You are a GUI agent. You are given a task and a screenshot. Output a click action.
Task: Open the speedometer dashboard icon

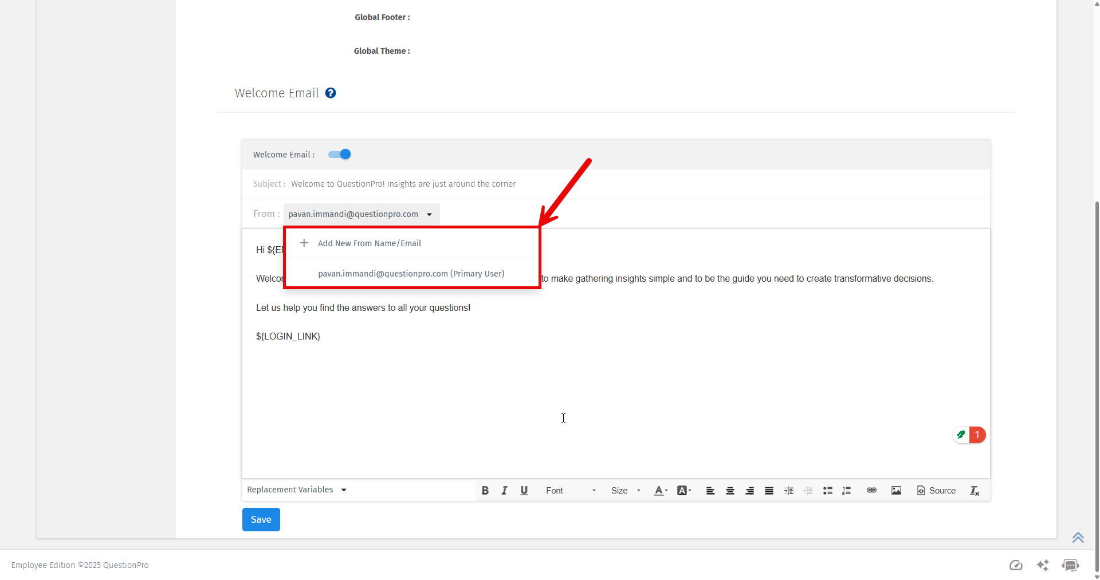click(x=1016, y=565)
